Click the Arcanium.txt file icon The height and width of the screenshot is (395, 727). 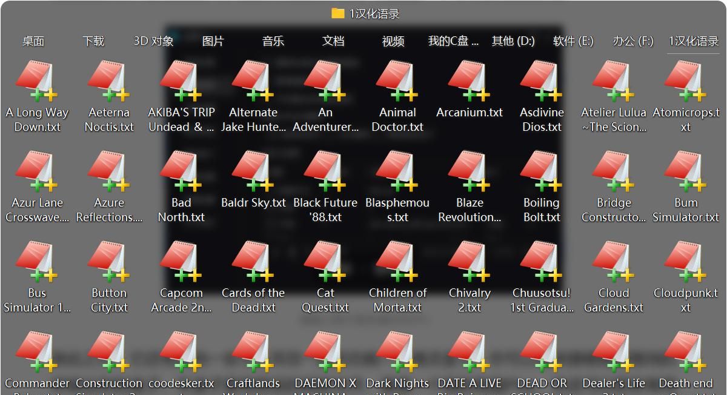point(470,81)
